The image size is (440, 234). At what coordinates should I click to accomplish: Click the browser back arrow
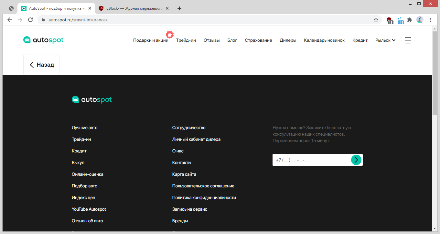pyautogui.click(x=9, y=20)
